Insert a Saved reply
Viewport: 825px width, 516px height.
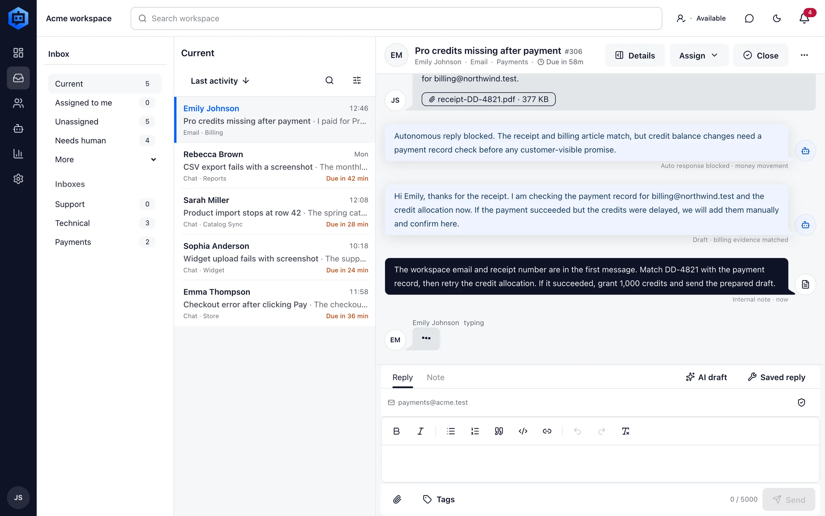[777, 377]
